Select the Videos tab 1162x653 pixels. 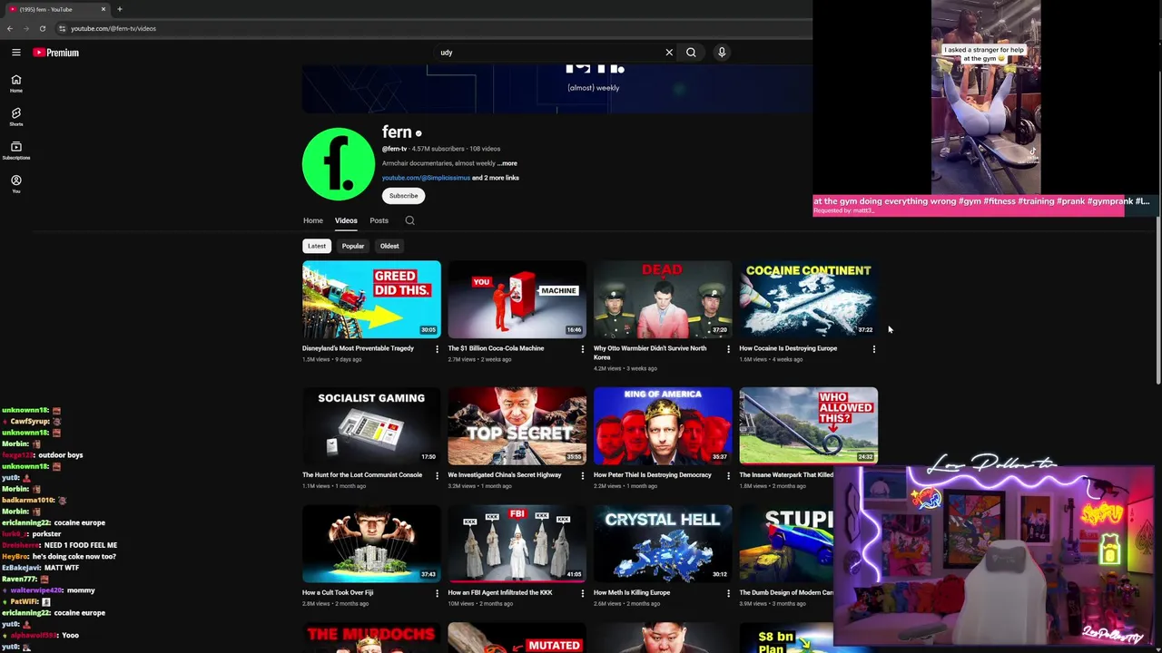[x=346, y=220]
